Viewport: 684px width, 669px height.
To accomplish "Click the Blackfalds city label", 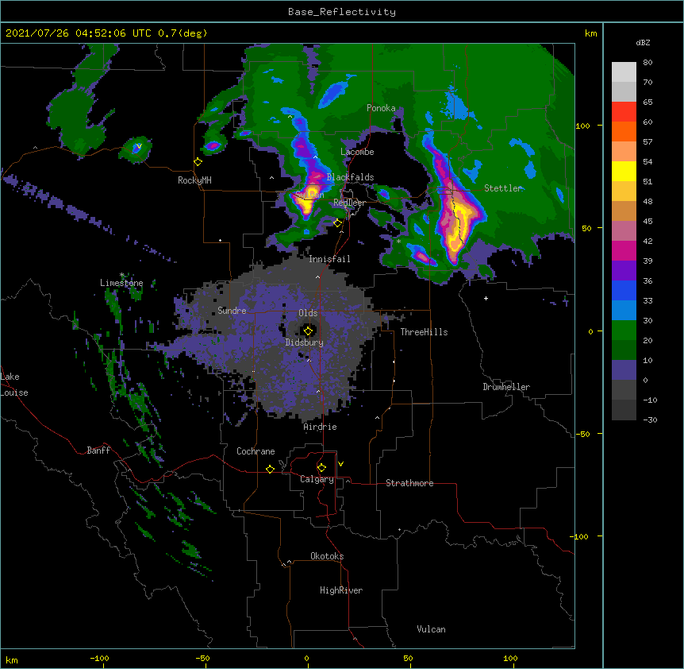I will [x=350, y=177].
